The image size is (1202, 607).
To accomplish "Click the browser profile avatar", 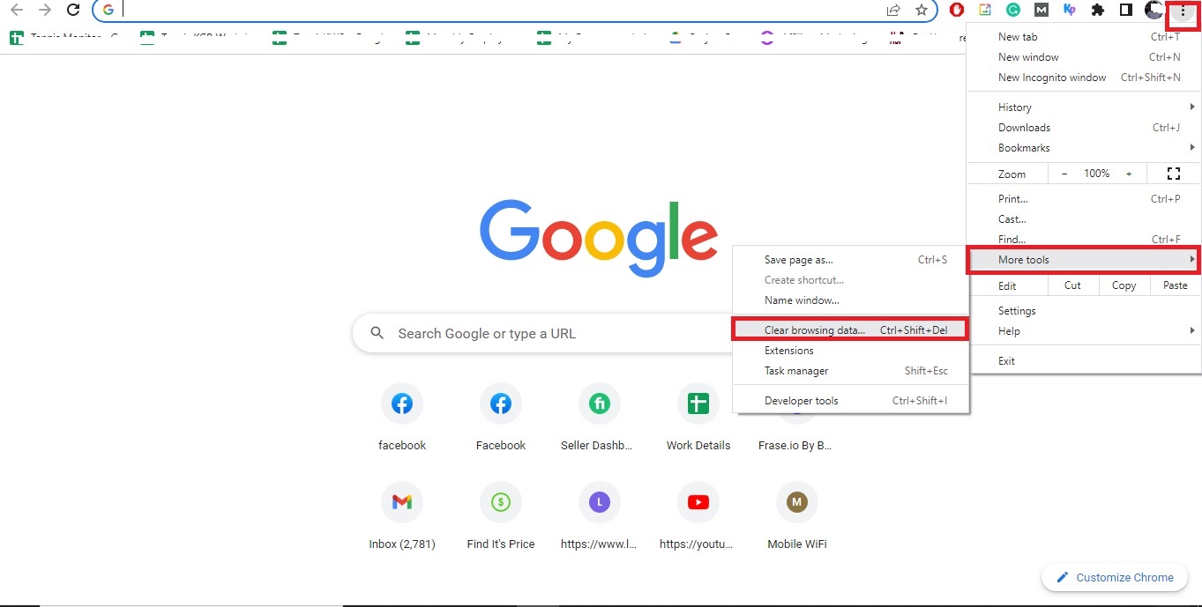I will coord(1153,10).
